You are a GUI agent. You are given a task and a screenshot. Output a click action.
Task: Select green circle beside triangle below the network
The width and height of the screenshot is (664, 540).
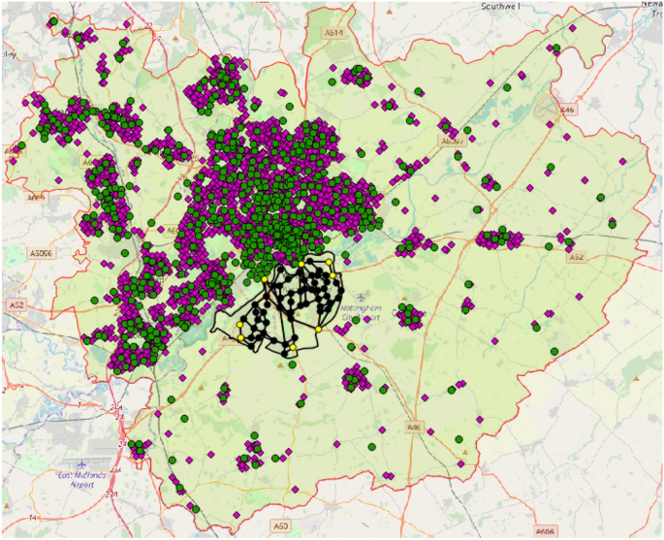coord(292,365)
